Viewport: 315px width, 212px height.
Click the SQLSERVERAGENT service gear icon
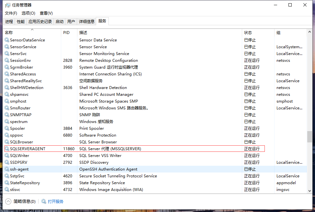[x=7, y=149]
